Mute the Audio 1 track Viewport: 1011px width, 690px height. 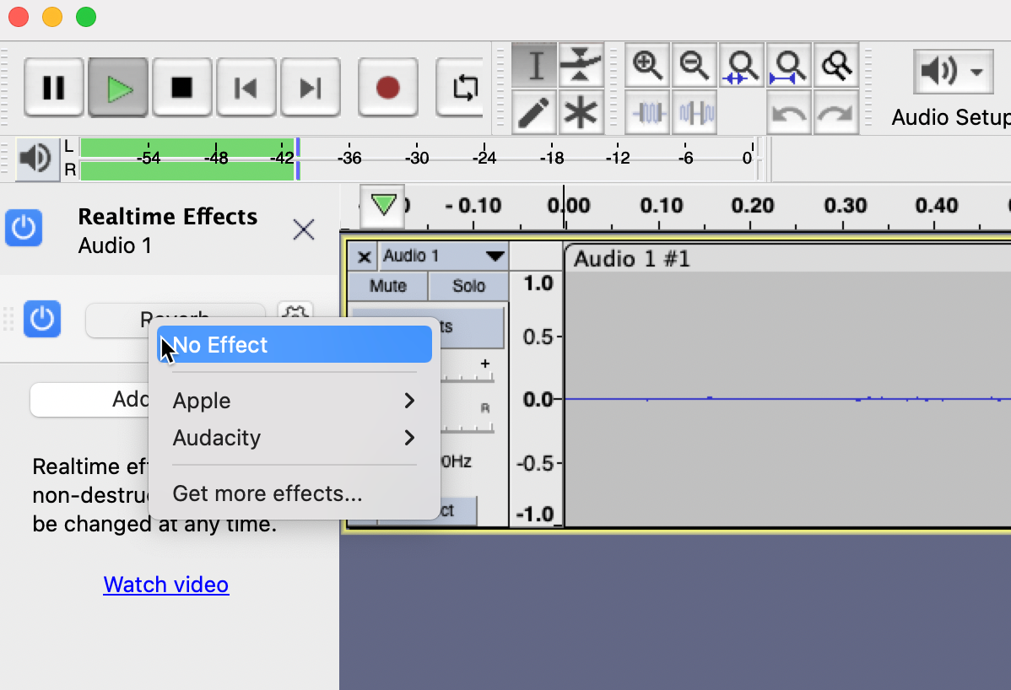click(386, 286)
